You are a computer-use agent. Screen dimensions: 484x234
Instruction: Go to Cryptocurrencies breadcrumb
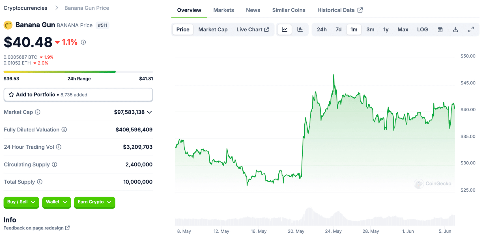click(x=25, y=8)
